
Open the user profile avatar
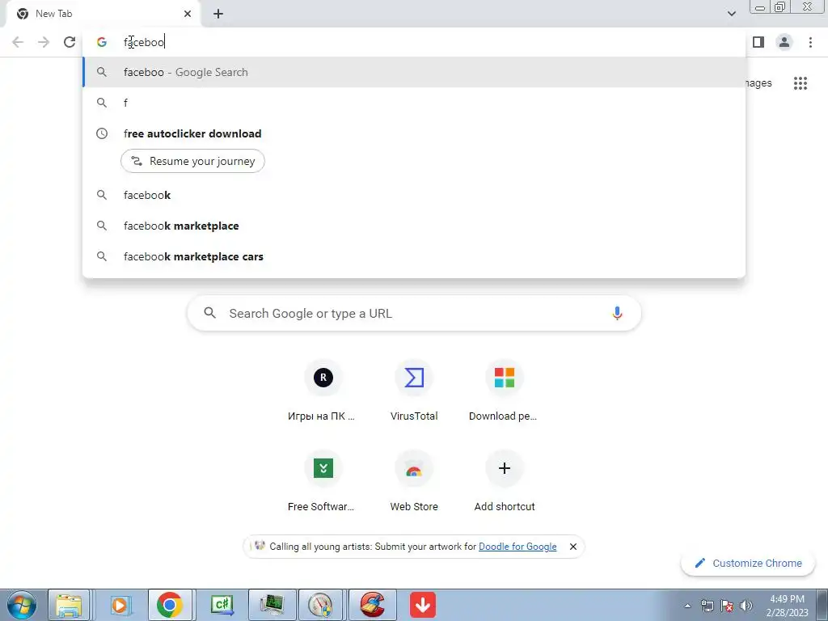coord(784,42)
